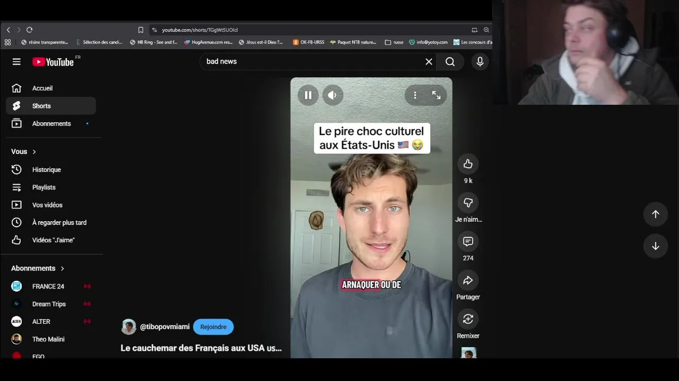Open the browser apps grid icon

coord(7,42)
